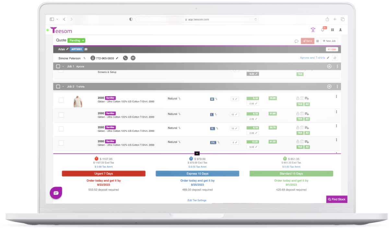Collapse the pricing tiers panel arrow
The height and width of the screenshot is (229, 389).
pyautogui.click(x=197, y=153)
